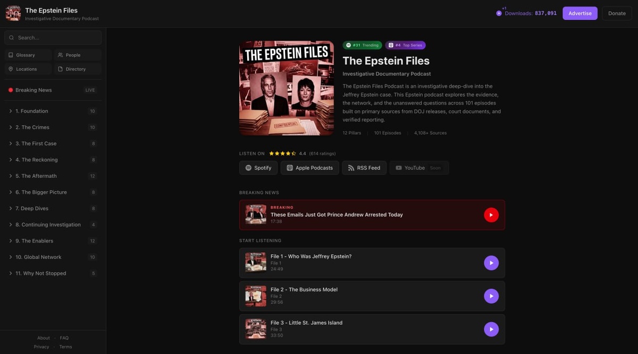Image resolution: width=638 pixels, height=354 pixels.
Task: Expand the 1. Foundation section chevron
Action: (x=11, y=111)
